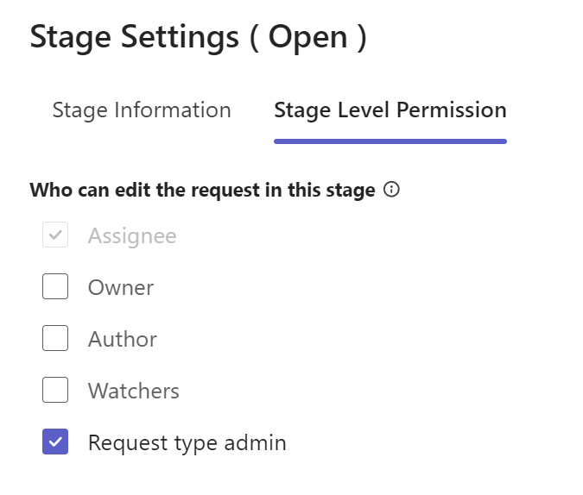This screenshot has width=583, height=495.
Task: Click the Stage Settings title text
Action: coord(134,37)
